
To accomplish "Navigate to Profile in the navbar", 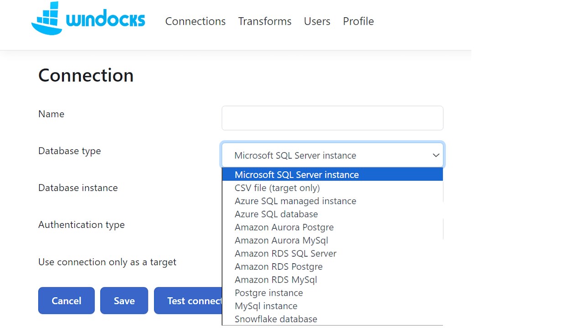I will pyautogui.click(x=358, y=21).
